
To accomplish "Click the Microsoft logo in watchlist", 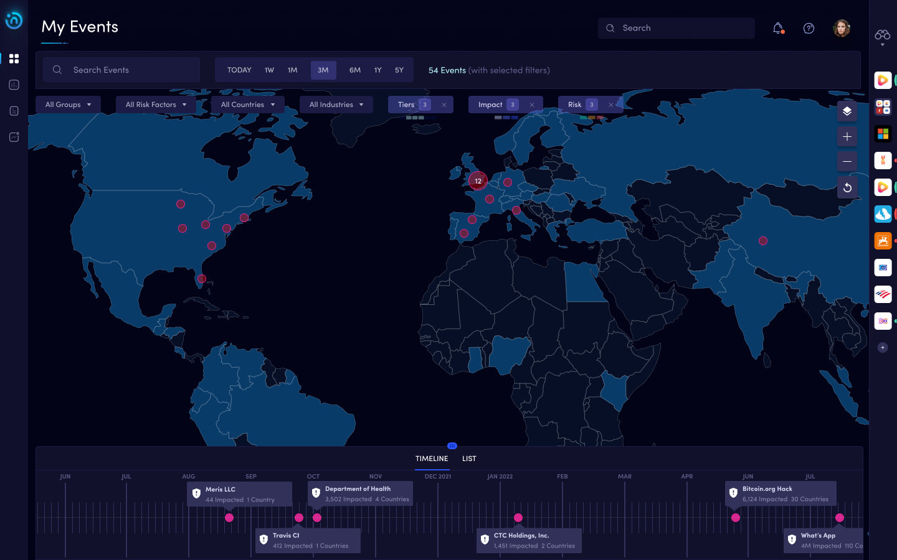I will click(883, 134).
